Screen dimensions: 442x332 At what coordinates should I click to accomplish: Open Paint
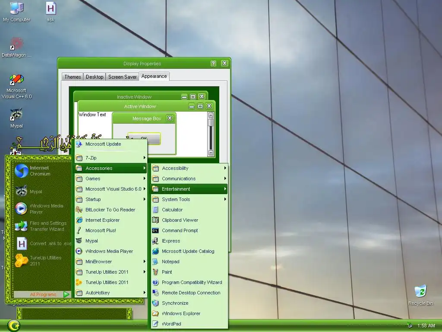189,272
